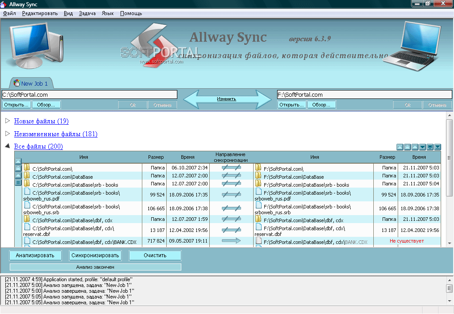Click sync direction icon in C:\SoftPortal.com\ root row
Image resolution: width=454 pixels, height=314 pixels.
click(231, 168)
